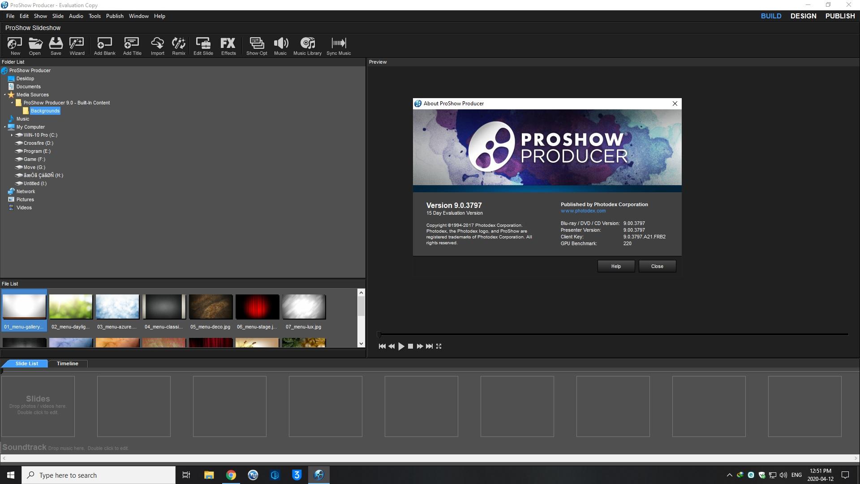Image resolution: width=860 pixels, height=484 pixels.
Task: Open the Help menu
Action: (159, 16)
